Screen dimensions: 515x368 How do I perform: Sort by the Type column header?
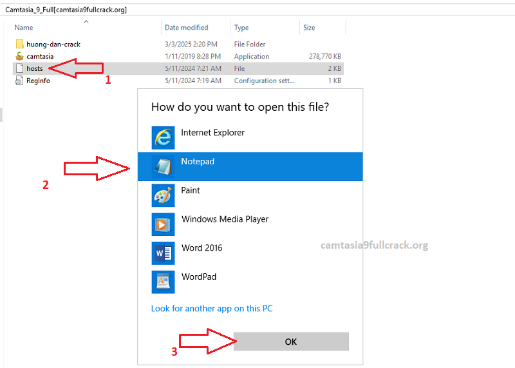241,28
